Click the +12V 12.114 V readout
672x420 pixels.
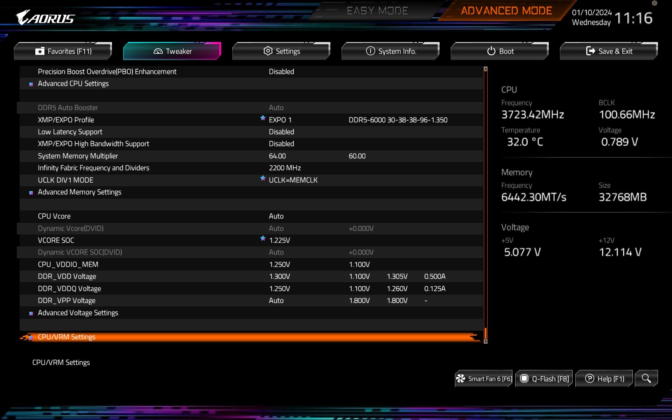point(620,252)
